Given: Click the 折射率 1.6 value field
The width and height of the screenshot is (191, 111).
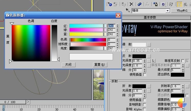Looking at the screenshot, I should pos(176,86).
